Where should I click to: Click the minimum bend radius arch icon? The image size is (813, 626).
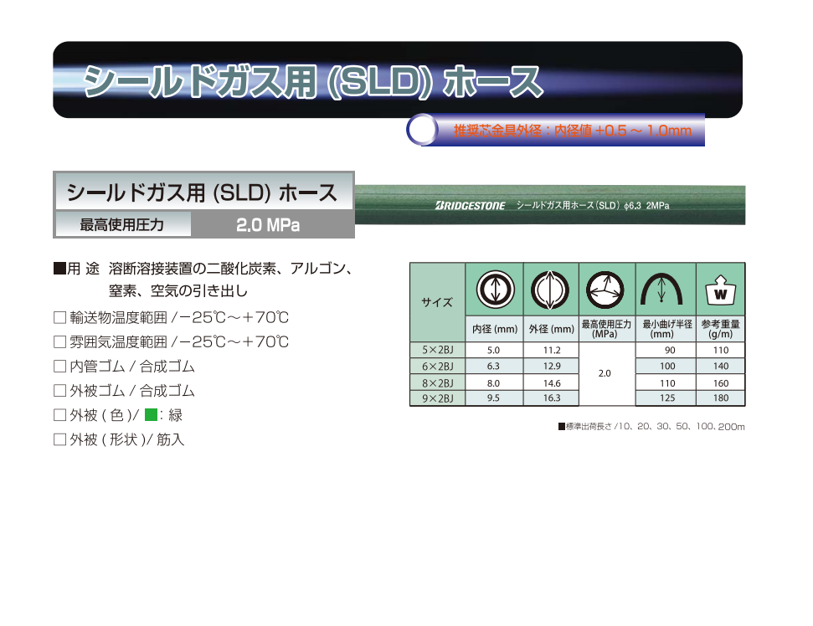[x=662, y=290]
